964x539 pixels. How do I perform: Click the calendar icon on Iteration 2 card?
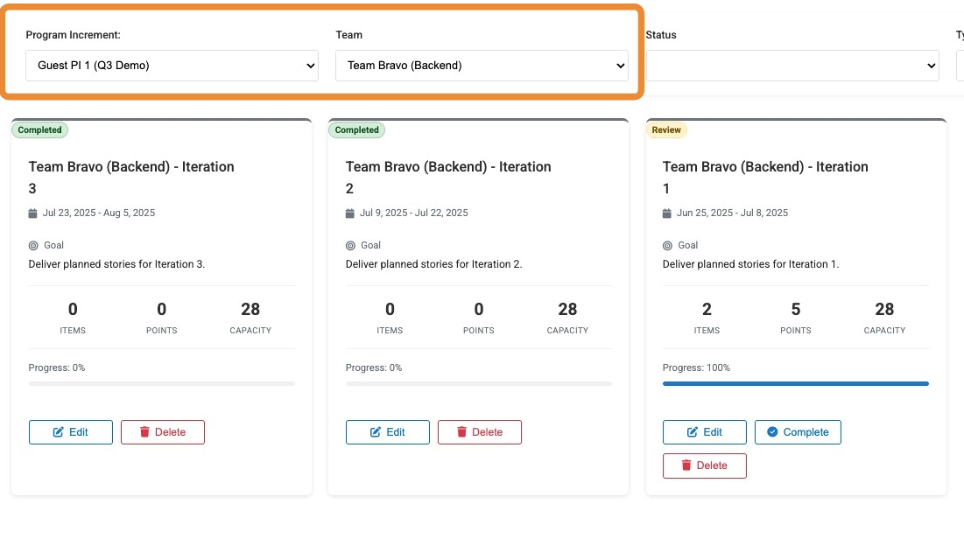click(x=349, y=212)
